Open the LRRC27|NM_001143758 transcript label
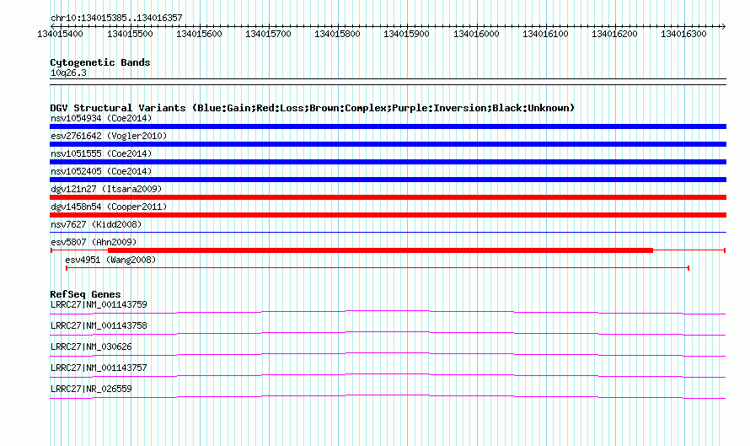 tap(99, 326)
